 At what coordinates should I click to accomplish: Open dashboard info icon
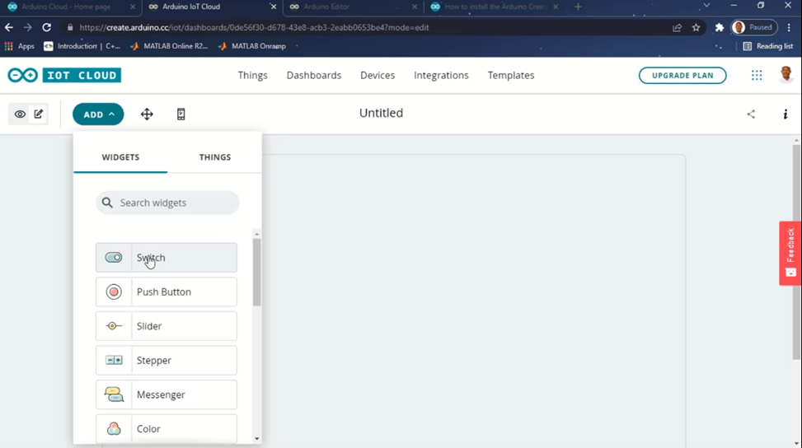(786, 114)
